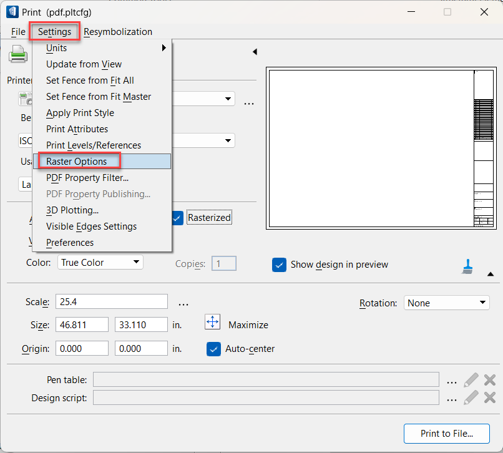
Task: Uncheck Show design in preview
Action: pos(279,265)
